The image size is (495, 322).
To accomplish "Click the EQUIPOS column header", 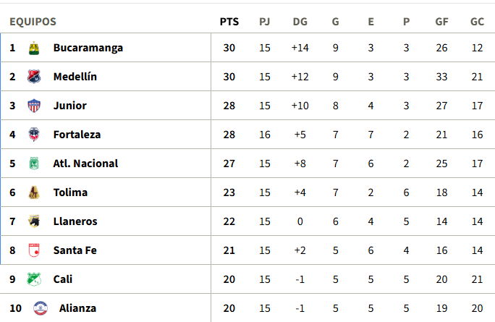I will [33, 22].
